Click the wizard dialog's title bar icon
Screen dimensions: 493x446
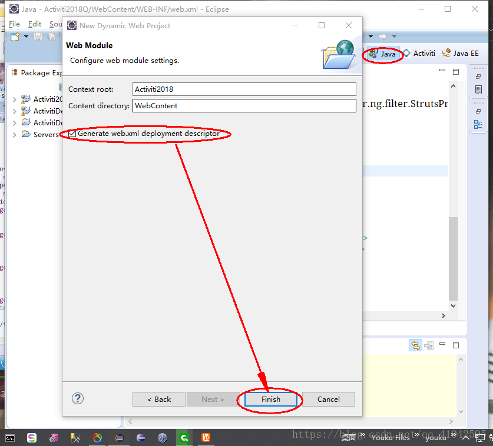[x=72, y=25]
